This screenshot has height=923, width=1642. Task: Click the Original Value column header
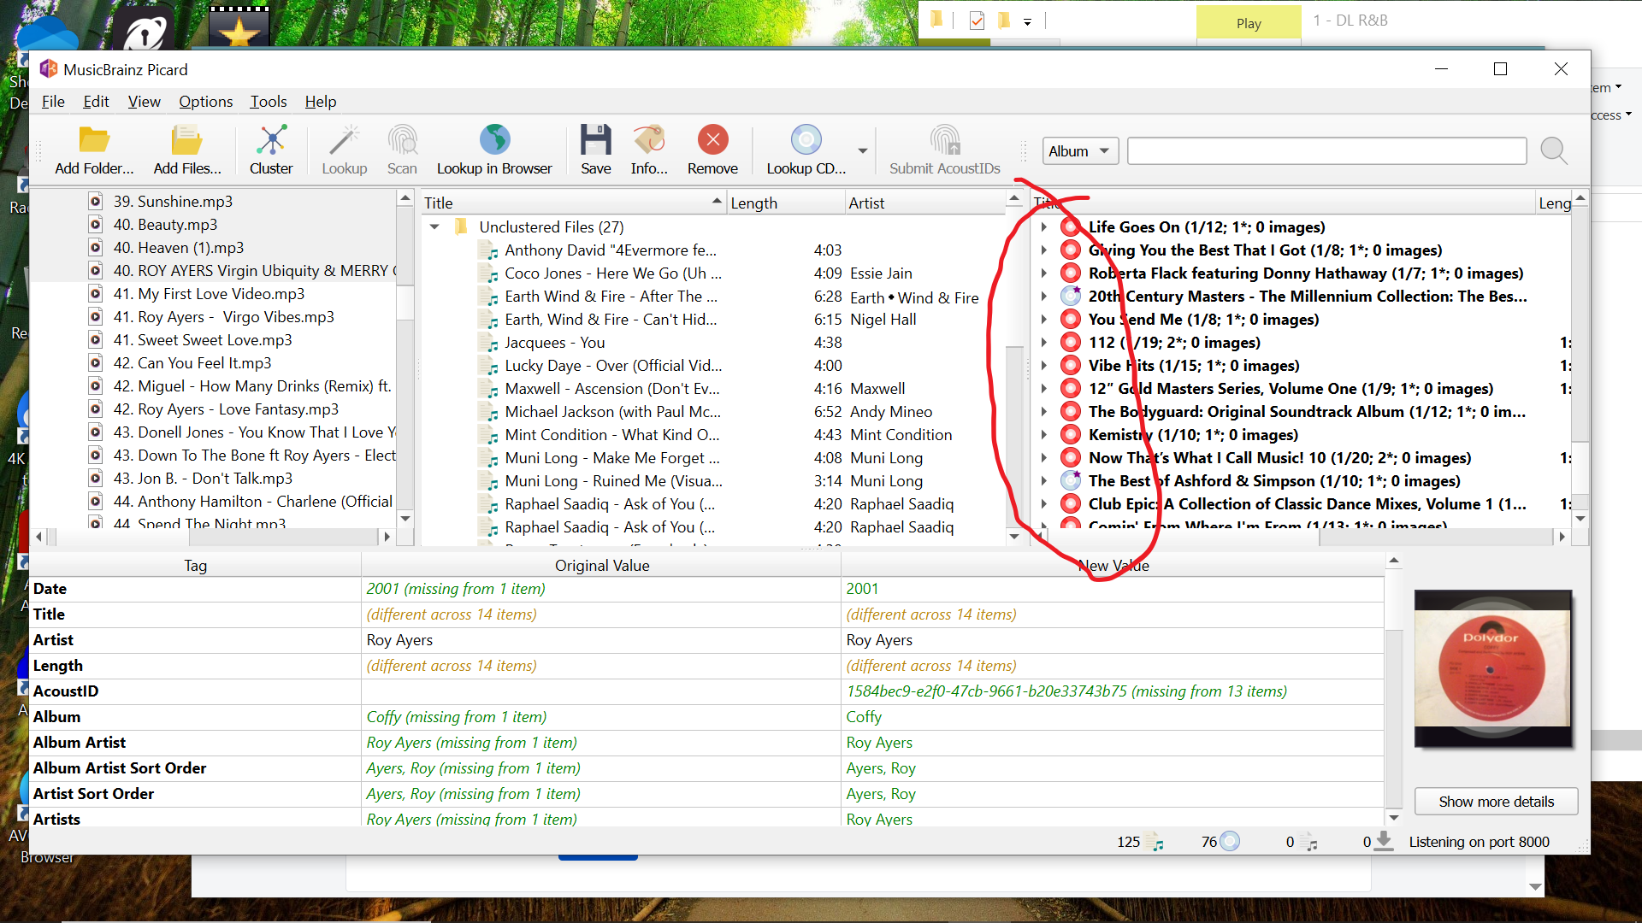click(601, 566)
